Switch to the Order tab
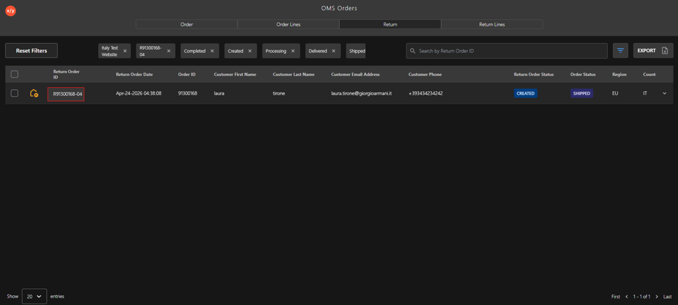The image size is (678, 305). [x=186, y=24]
